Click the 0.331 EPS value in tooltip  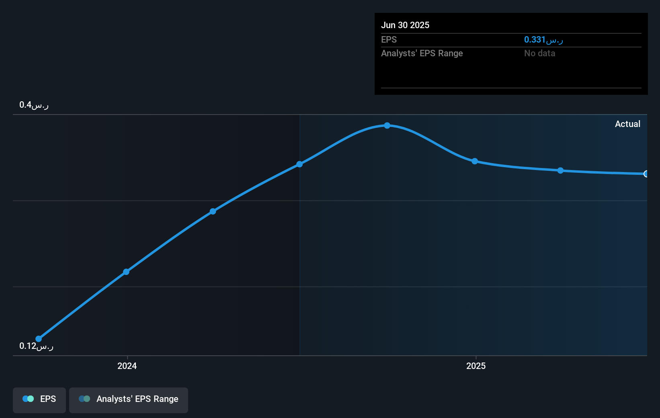543,39
